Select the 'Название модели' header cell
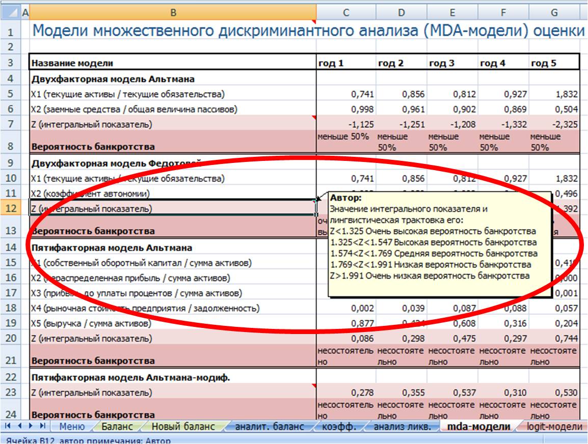The image size is (588, 444). 173,62
